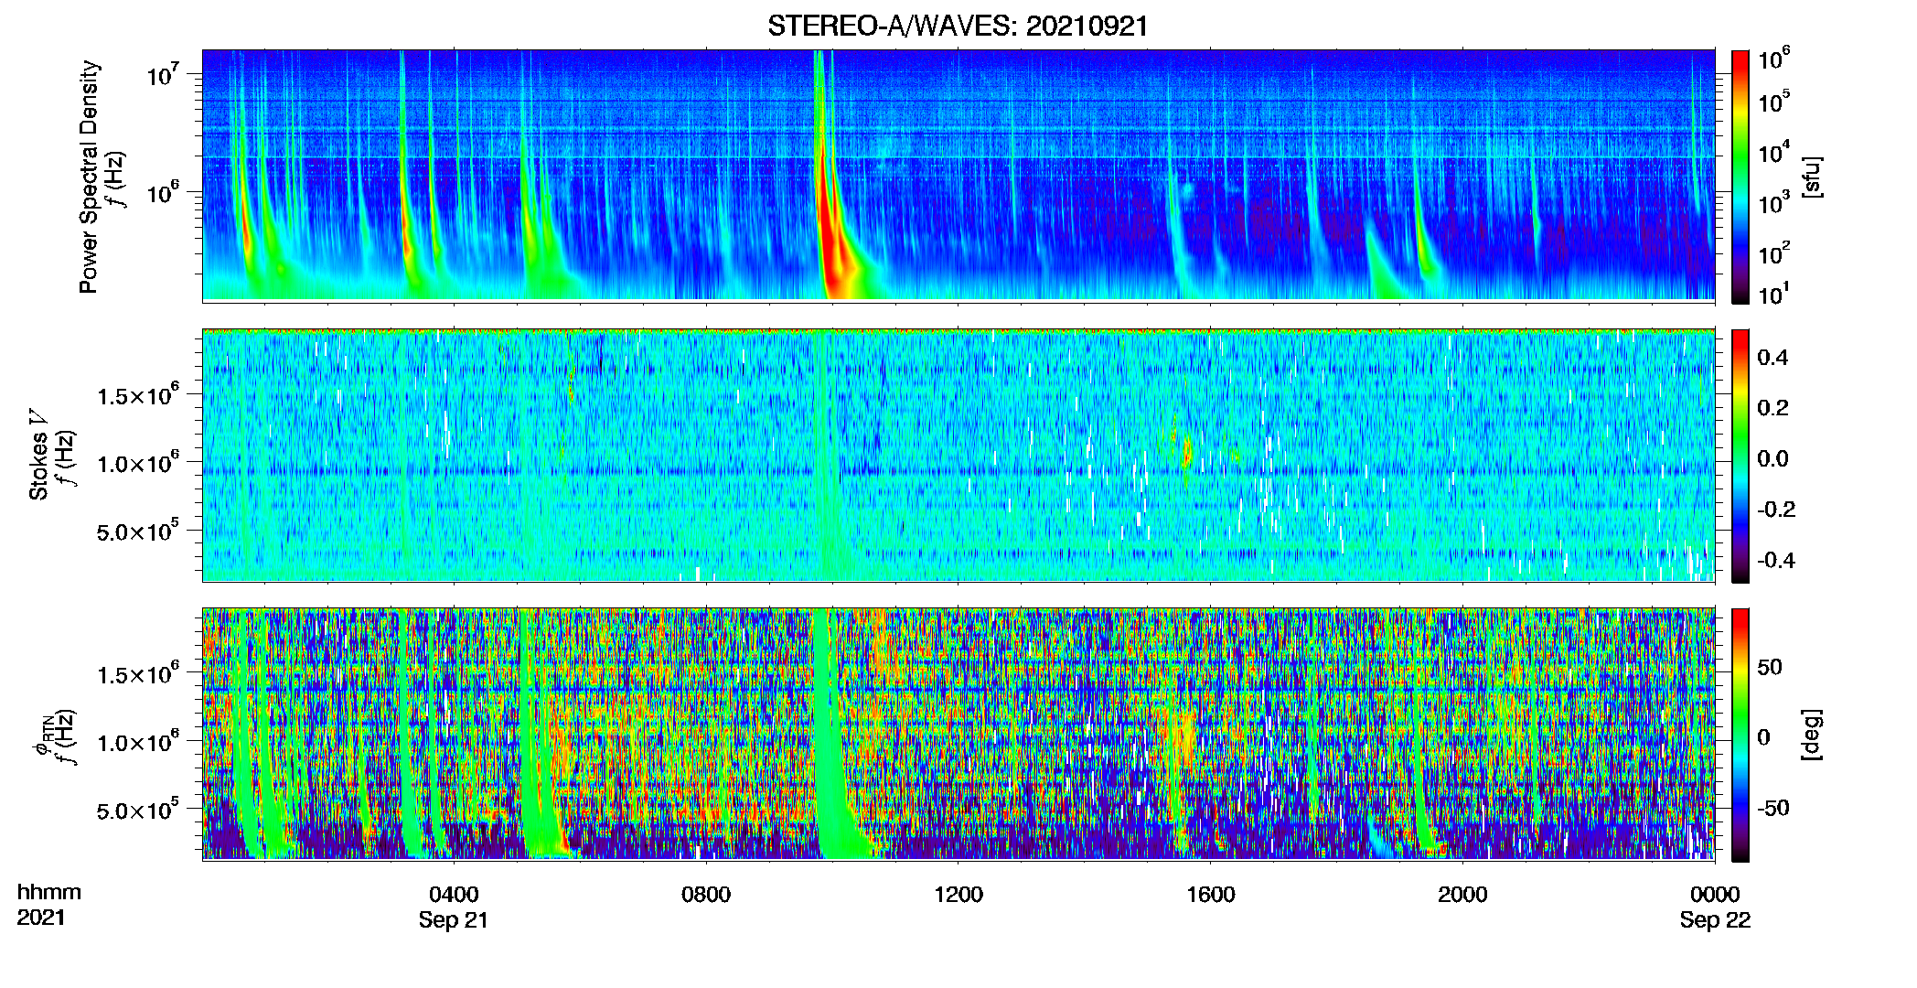Click the "0800" time axis label
This screenshot has width=1917, height=988.
[x=706, y=895]
